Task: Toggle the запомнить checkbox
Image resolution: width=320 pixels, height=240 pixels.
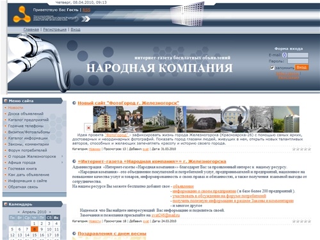Action: click(272, 68)
